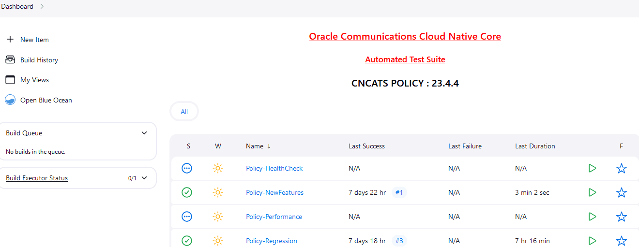Favorite Policy-Performance with the star
The height and width of the screenshot is (247, 639).
pyautogui.click(x=622, y=217)
